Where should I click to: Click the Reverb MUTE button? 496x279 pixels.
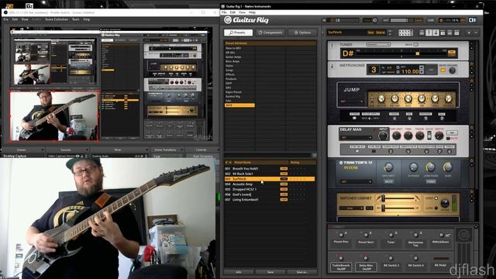(x=389, y=182)
